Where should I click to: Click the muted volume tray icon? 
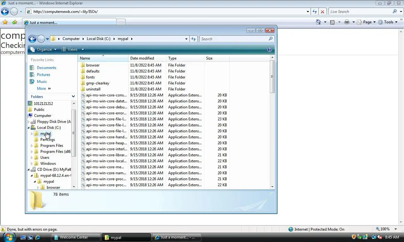[380, 237]
